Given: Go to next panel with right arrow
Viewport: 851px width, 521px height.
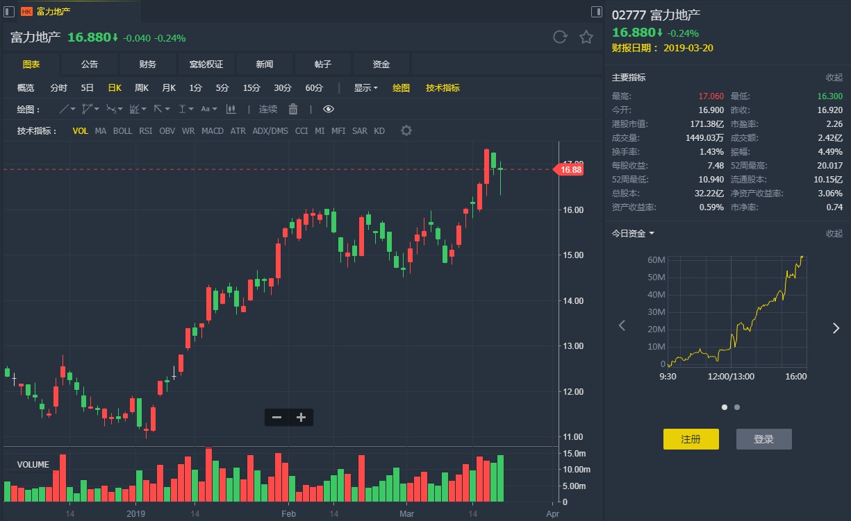Looking at the screenshot, I should [x=836, y=328].
